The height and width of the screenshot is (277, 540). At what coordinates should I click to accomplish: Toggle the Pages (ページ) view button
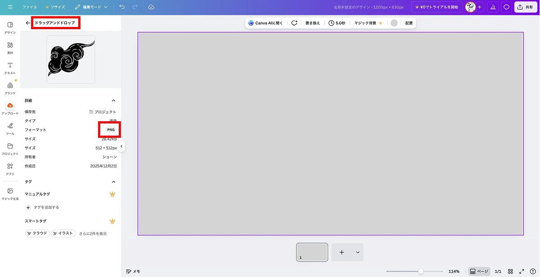pyautogui.click(x=479, y=272)
